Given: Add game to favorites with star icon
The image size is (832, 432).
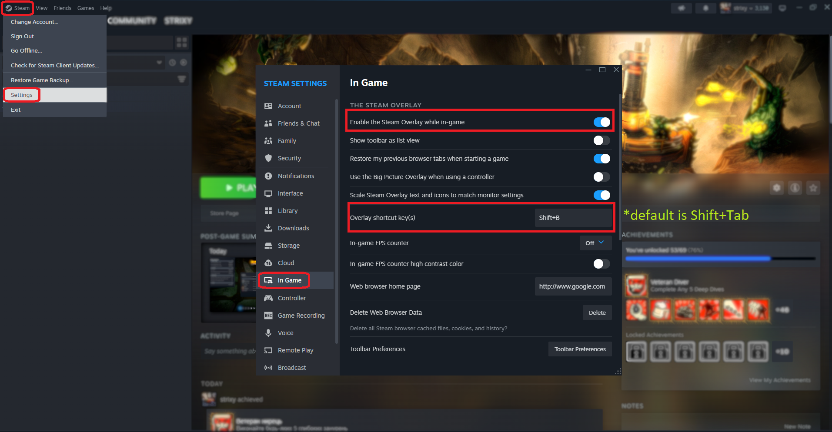Looking at the screenshot, I should coord(813,188).
